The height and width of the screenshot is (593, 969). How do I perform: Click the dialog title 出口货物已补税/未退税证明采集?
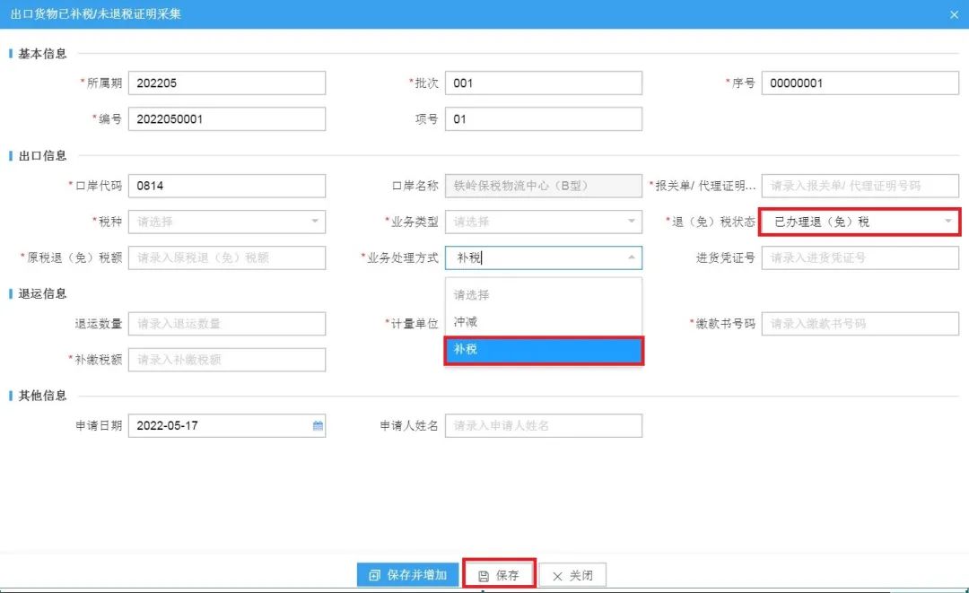pyautogui.click(x=96, y=14)
